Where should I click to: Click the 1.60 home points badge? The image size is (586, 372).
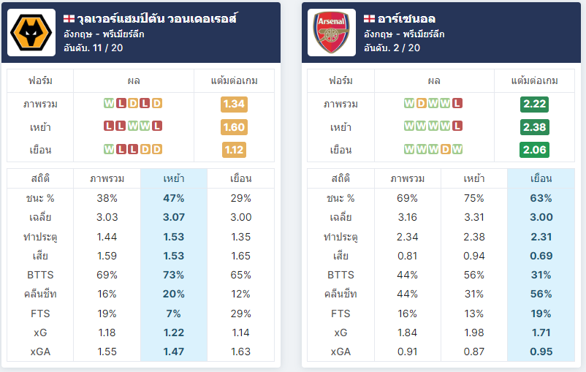click(x=234, y=127)
